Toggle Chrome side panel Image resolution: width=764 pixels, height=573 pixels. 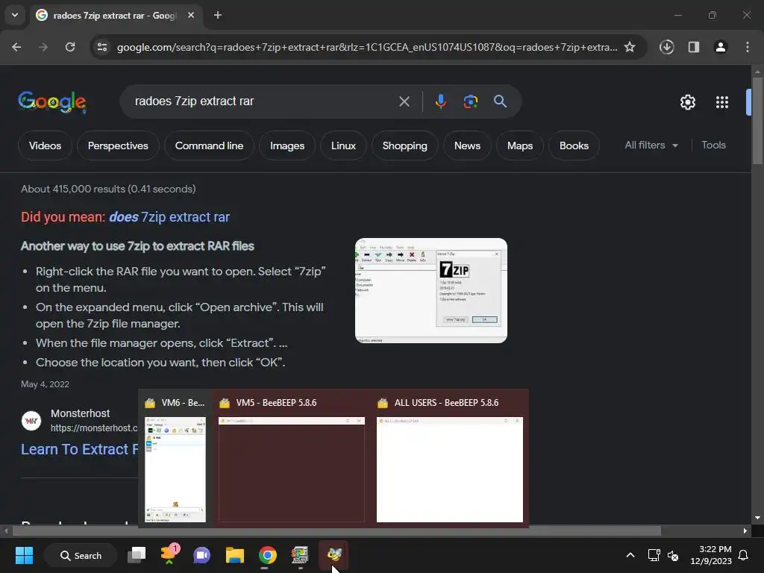[x=694, y=47]
